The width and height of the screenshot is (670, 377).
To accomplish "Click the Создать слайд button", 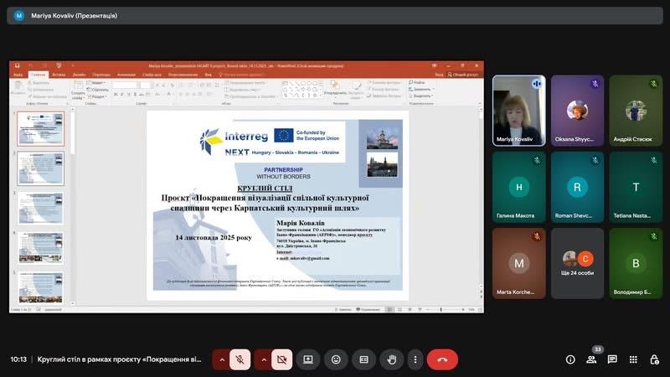I will pyautogui.click(x=78, y=90).
